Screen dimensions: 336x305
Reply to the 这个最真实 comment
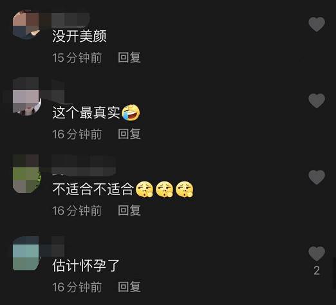click(x=129, y=134)
